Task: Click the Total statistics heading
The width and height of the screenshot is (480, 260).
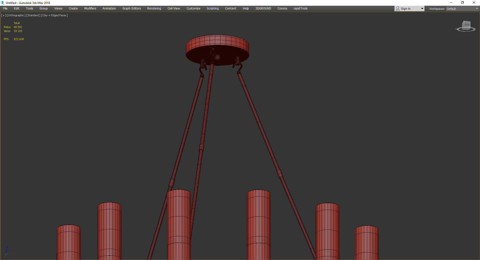Action: click(x=17, y=23)
